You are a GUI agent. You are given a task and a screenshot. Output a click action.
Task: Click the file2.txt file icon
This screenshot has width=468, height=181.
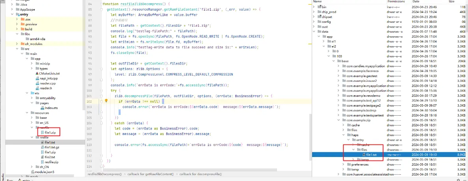pos(42,157)
